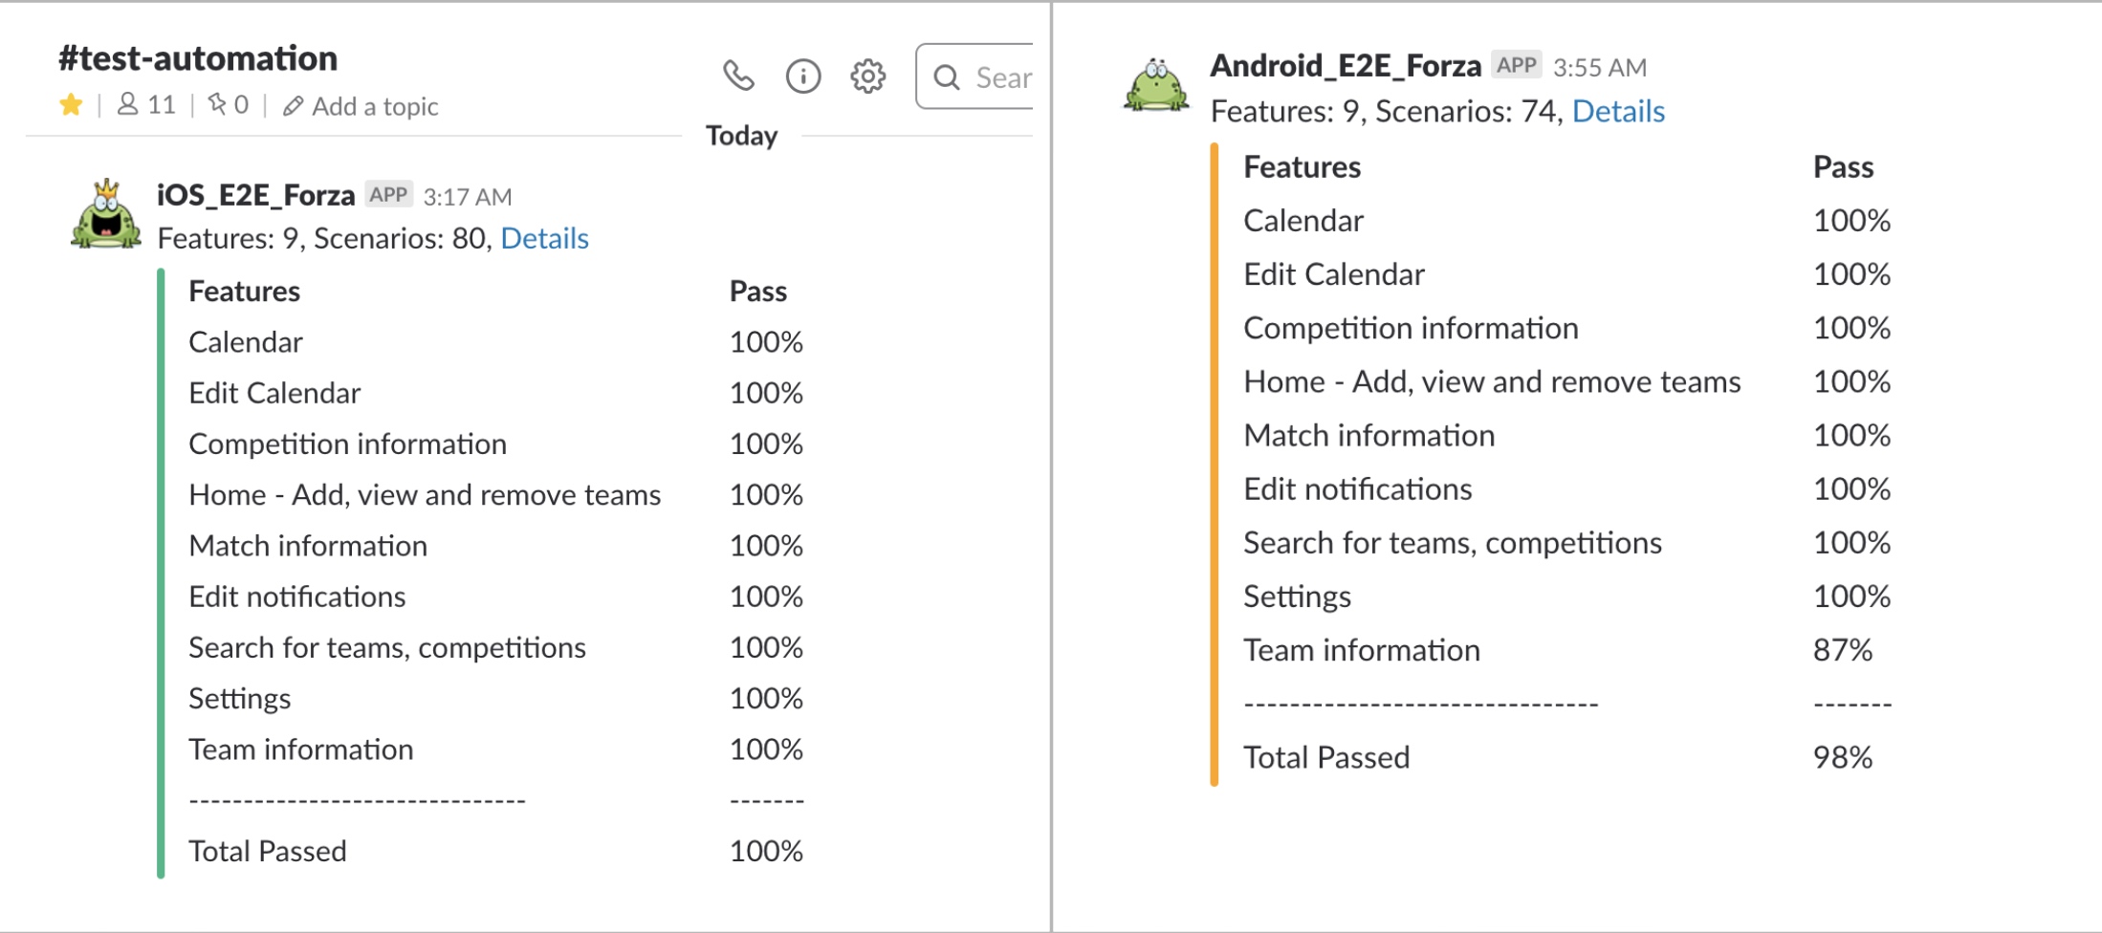This screenshot has height=933, width=2102.
Task: Select 'Competition information' in the iOS report
Action: 347,444
